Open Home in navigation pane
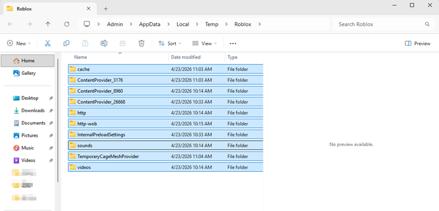439x211 pixels. [28, 61]
